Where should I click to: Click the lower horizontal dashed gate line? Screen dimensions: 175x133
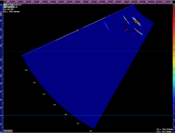(x=88, y=115)
